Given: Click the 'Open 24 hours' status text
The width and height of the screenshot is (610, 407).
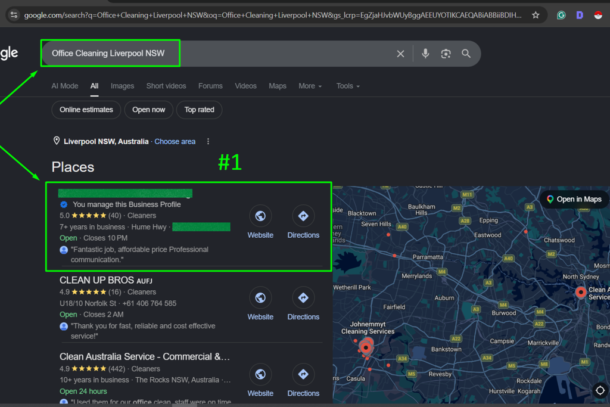Looking at the screenshot, I should pyautogui.click(x=83, y=392).
